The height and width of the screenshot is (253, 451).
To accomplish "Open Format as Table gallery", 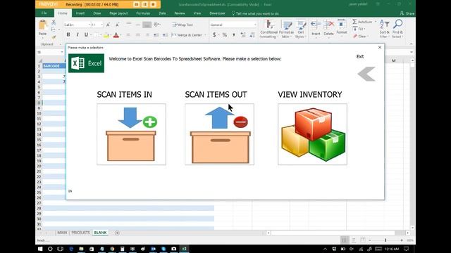I will 286,29.
